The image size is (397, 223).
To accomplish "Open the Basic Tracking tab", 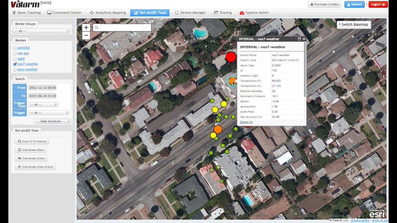I will (27, 13).
